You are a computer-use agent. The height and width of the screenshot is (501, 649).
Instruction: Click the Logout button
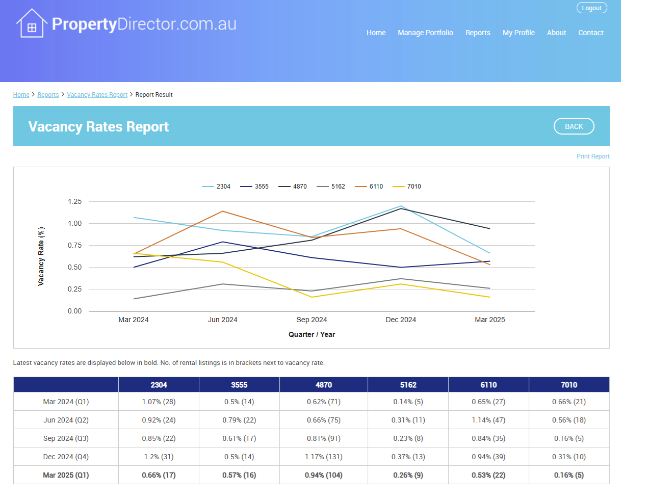pos(591,8)
